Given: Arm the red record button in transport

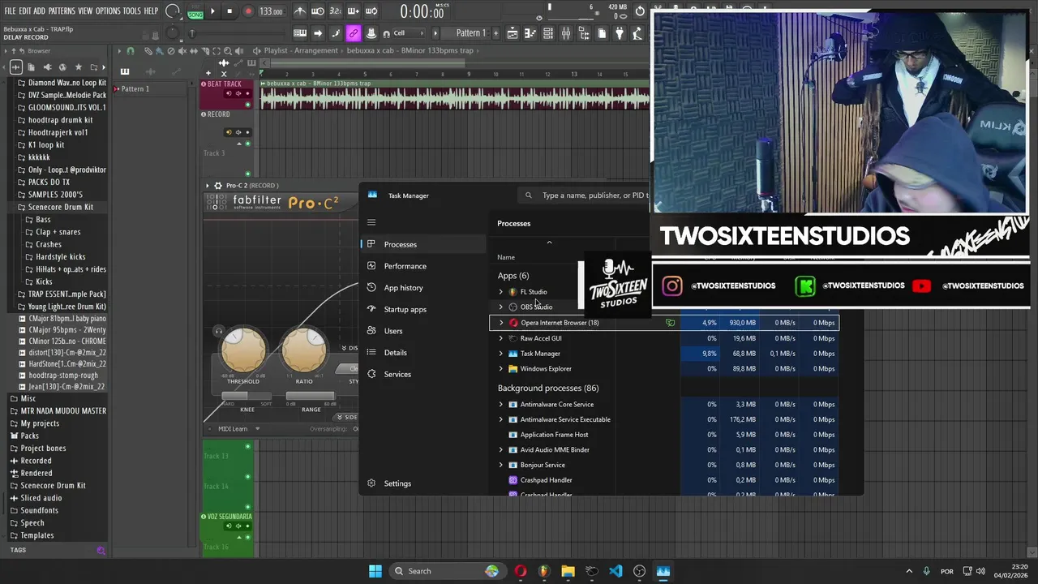Looking at the screenshot, I should tap(248, 11).
